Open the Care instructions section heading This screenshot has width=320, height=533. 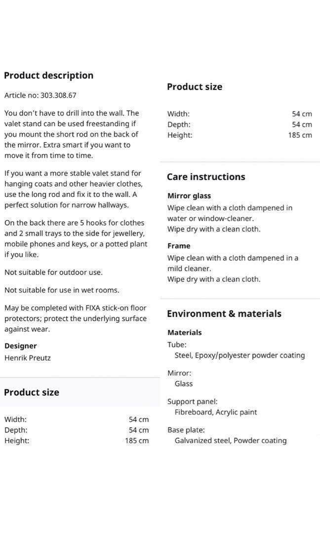(206, 177)
